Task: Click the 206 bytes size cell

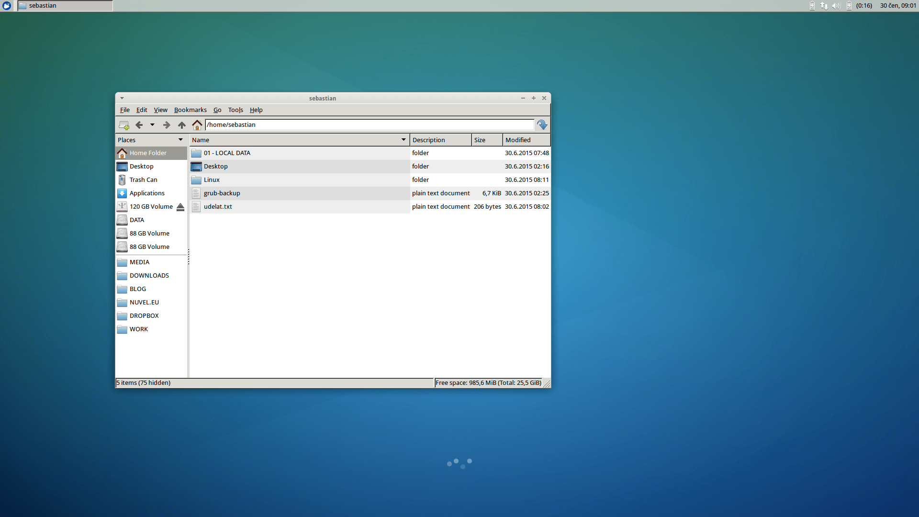Action: click(487, 207)
